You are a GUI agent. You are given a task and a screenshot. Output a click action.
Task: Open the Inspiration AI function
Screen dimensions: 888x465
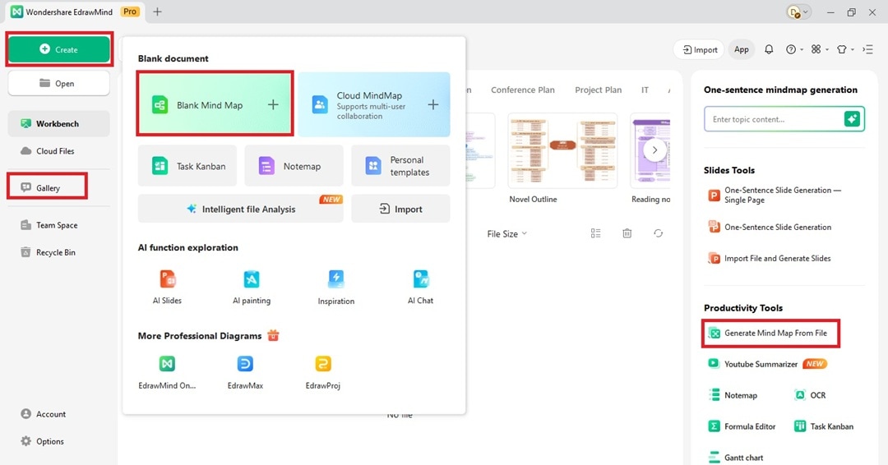pos(335,288)
